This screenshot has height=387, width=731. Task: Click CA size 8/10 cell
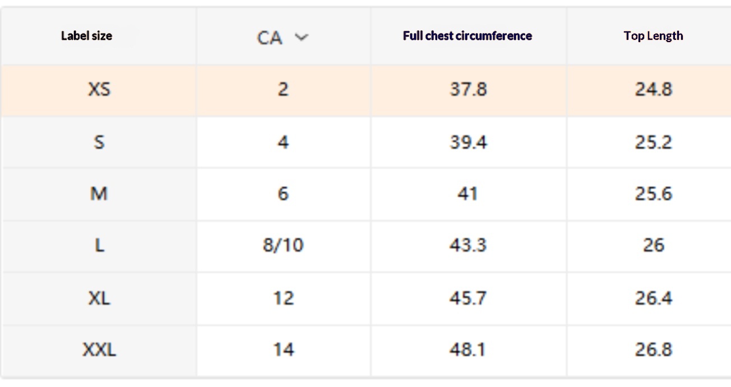click(283, 245)
